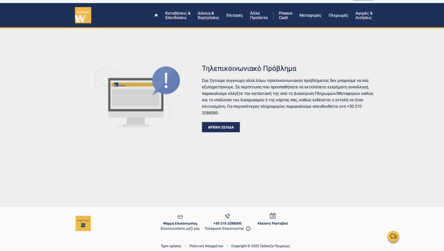This screenshot has width=444, height=251.
Task: Open the Μεταφορές menu
Action: pos(310,16)
